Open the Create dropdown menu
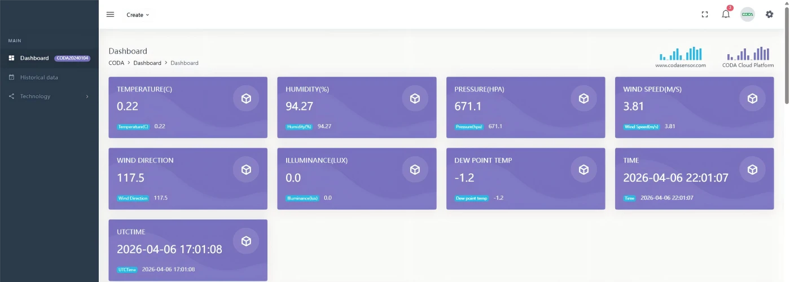Screen dimensions: 790x282 click(138, 15)
